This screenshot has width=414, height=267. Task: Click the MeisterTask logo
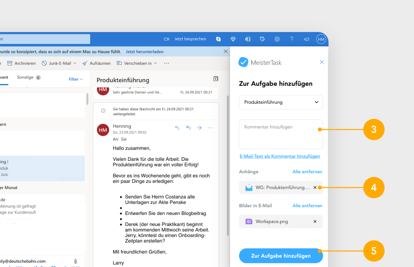(260, 62)
